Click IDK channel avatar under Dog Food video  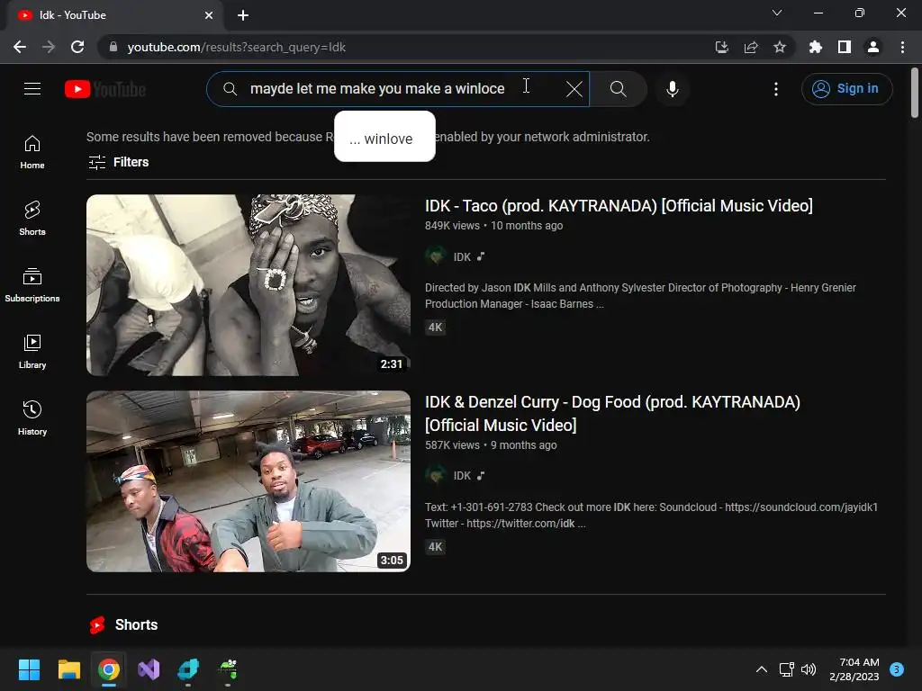pyautogui.click(x=436, y=475)
